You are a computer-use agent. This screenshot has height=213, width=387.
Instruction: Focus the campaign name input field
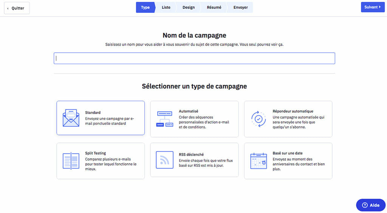(195, 58)
